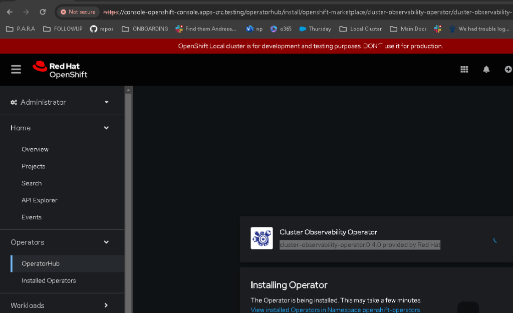Open Events in the sidebar
Viewport: 513px width, 313px height.
point(32,217)
